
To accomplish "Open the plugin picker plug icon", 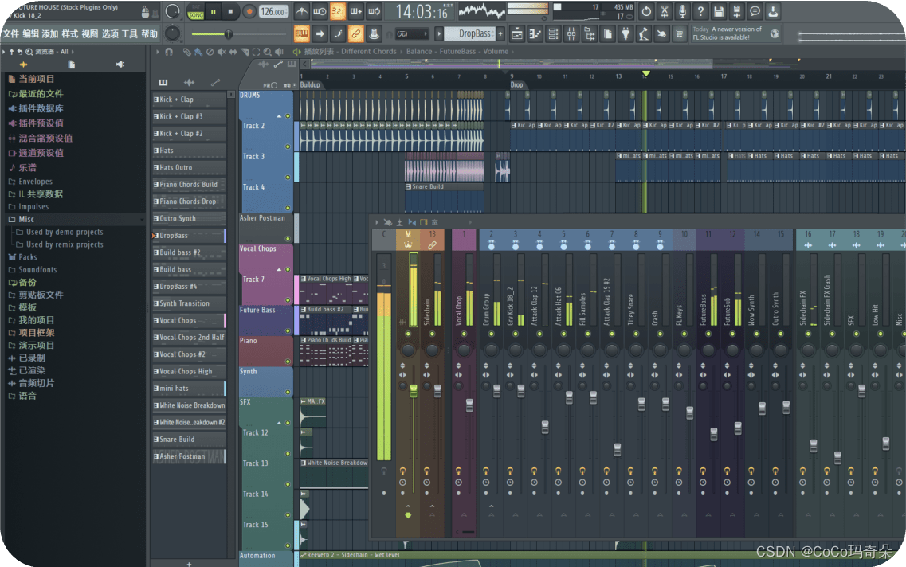I will (x=626, y=34).
